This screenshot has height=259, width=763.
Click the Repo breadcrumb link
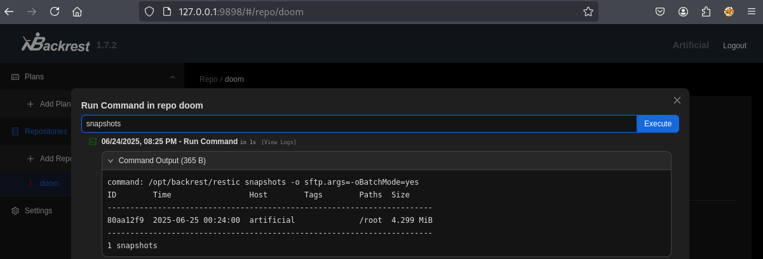click(x=208, y=79)
